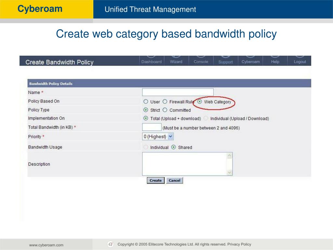Viewport: 333px width, 250px height.
Task: Click the footer logo icon beside copyright
Action: click(x=111, y=244)
